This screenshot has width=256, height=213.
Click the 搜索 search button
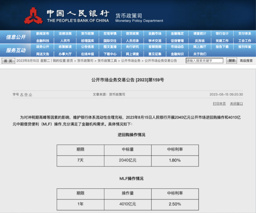(x=232, y=61)
